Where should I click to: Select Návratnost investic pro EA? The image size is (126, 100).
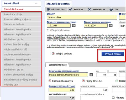coord(22,59)
